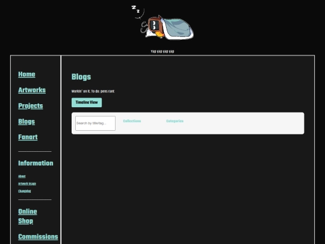Screen dimensions: 325x244
Task: View the Changelog link
Action: [x=25, y=191]
